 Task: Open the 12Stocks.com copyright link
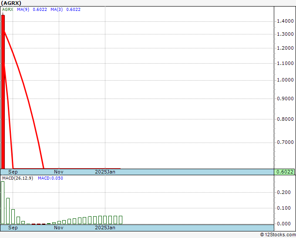click(x=278, y=235)
